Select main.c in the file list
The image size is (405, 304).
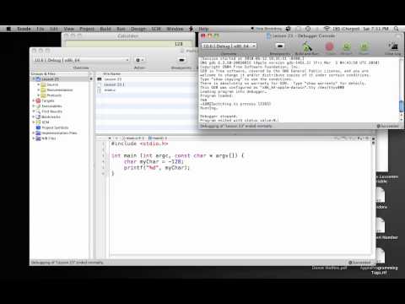pyautogui.click(x=110, y=90)
